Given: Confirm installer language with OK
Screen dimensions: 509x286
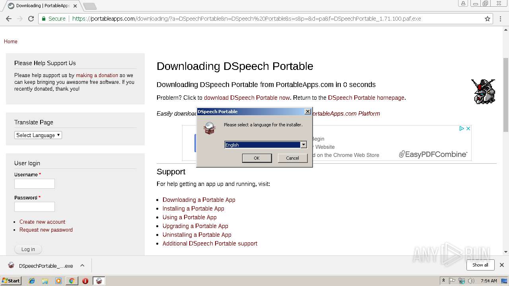Looking at the screenshot, I should [257, 158].
